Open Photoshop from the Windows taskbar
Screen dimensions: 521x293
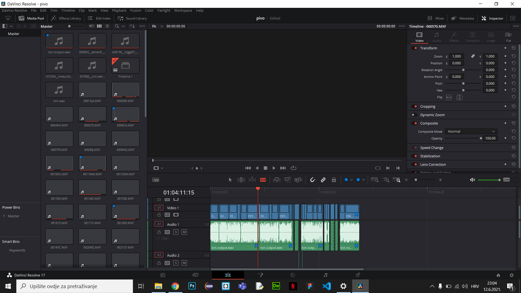pyautogui.click(x=192, y=286)
